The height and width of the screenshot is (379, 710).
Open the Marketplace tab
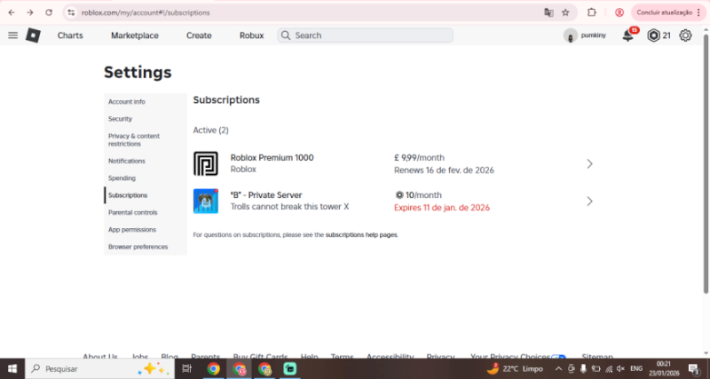[135, 36]
